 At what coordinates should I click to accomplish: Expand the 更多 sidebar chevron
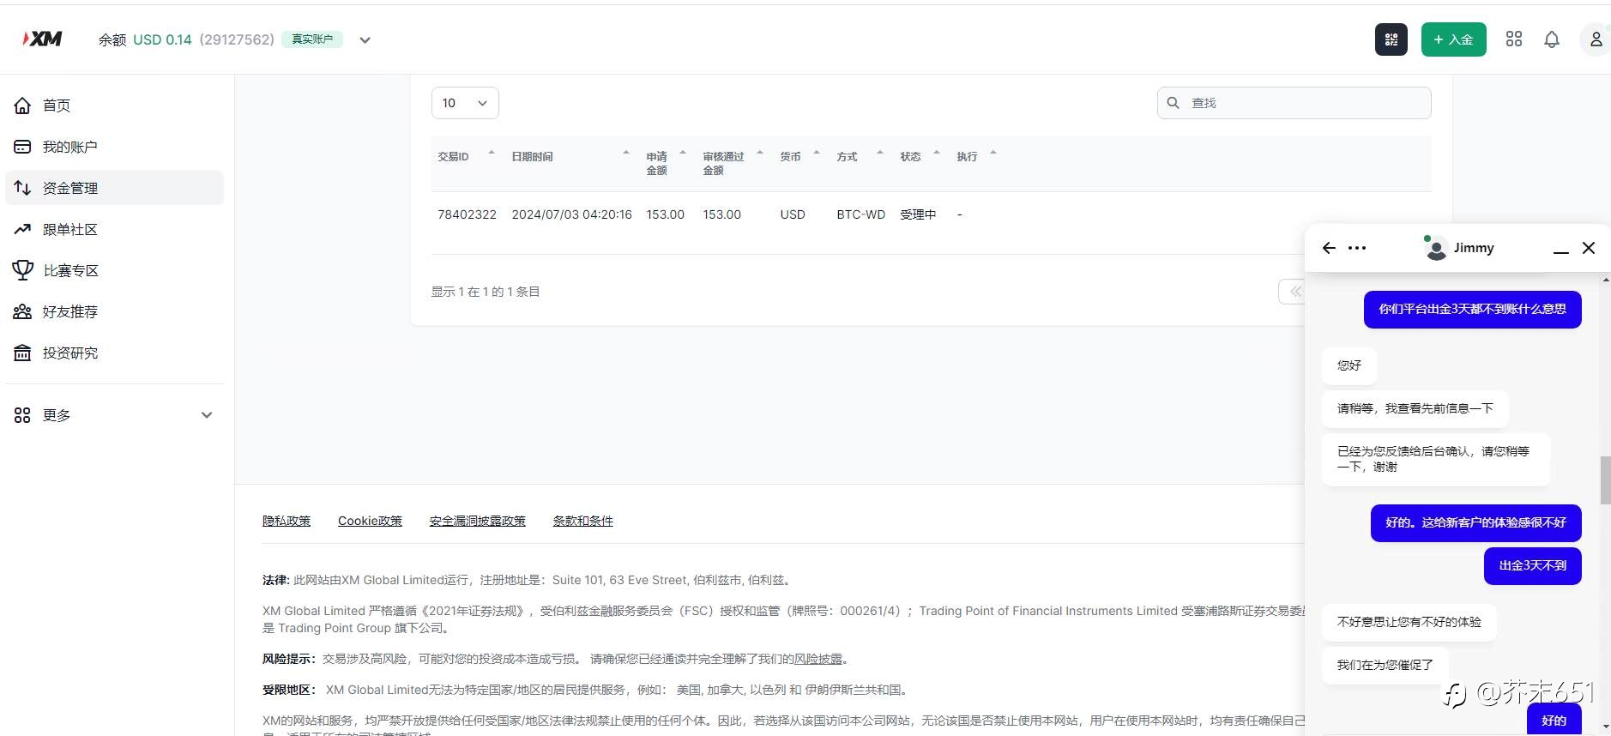point(207,415)
